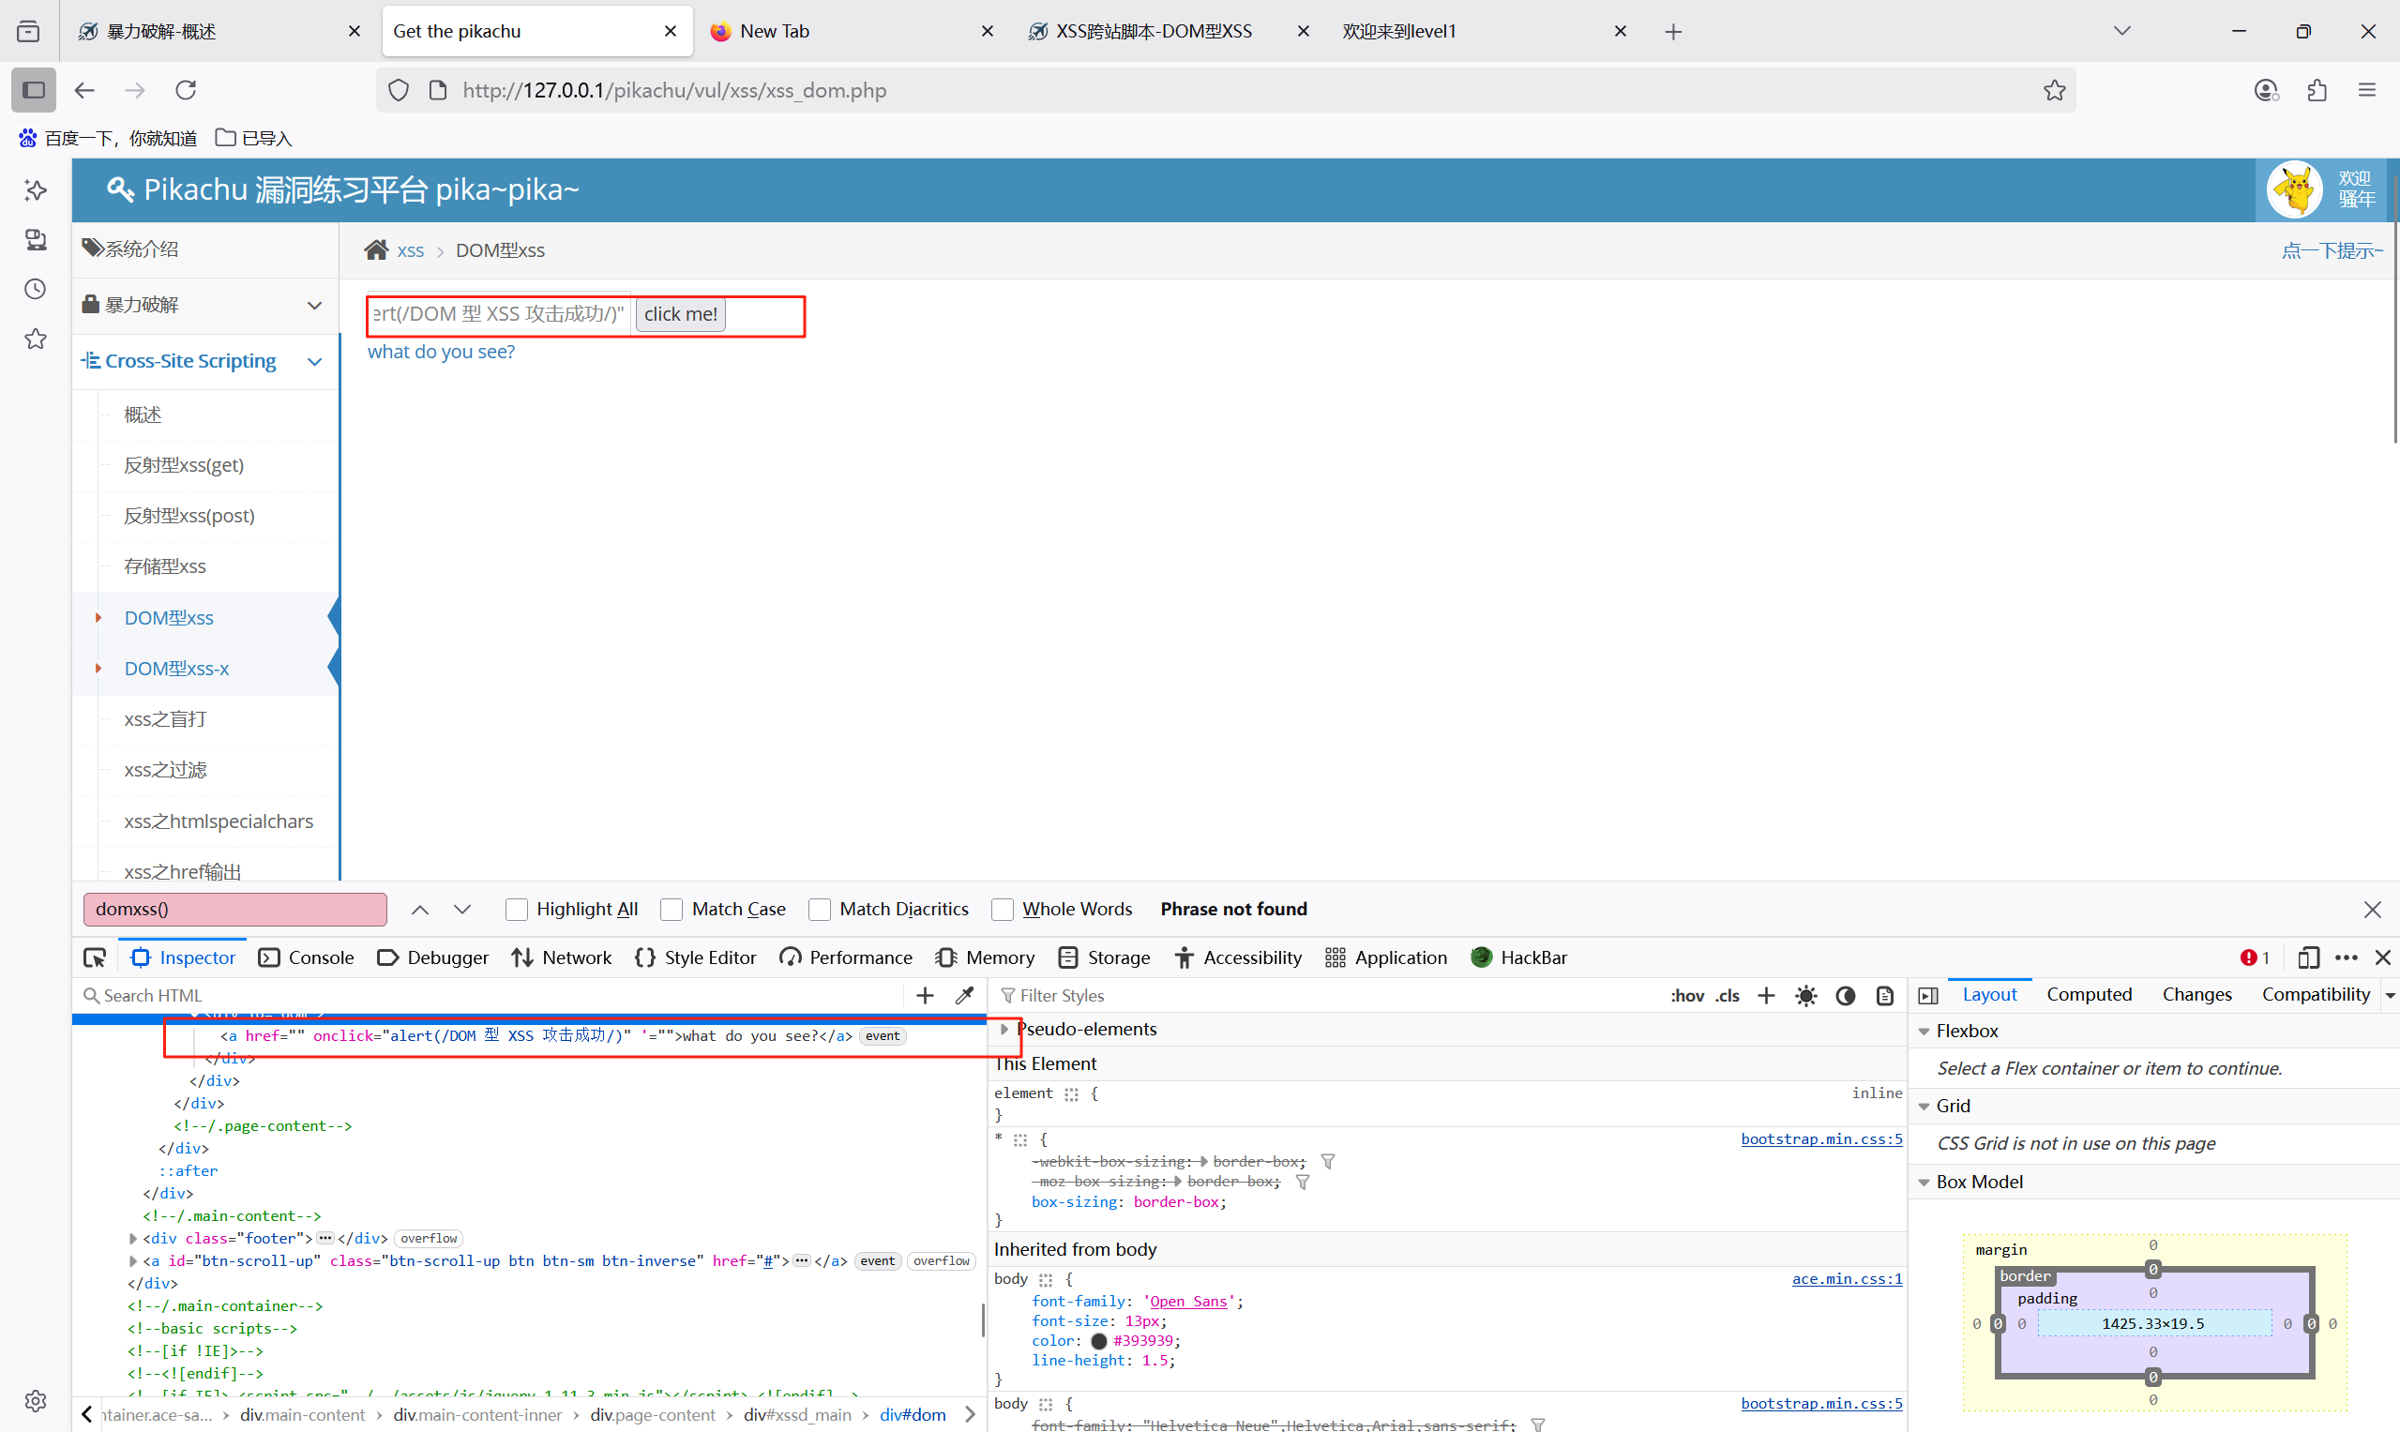This screenshot has height=1432, width=2400.
Task: Add a new style rule plus icon
Action: pos(1766,995)
